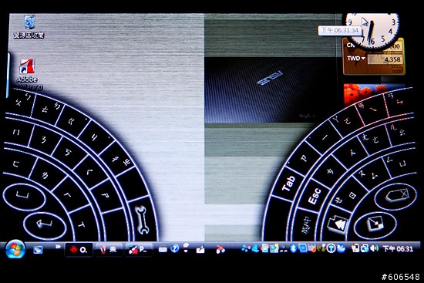Open the volume speaker tray icon
Image resolution: width=424 pixels, height=283 pixels.
click(x=374, y=248)
